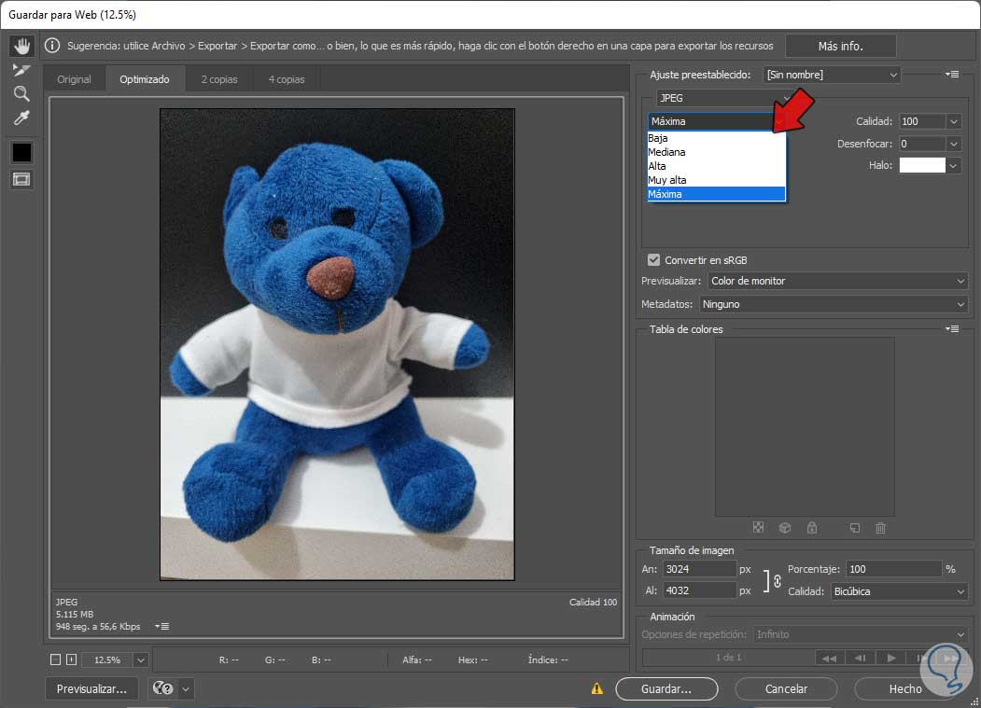The height and width of the screenshot is (708, 981).
Task: Click the Previsualizar... button
Action: pos(91,688)
